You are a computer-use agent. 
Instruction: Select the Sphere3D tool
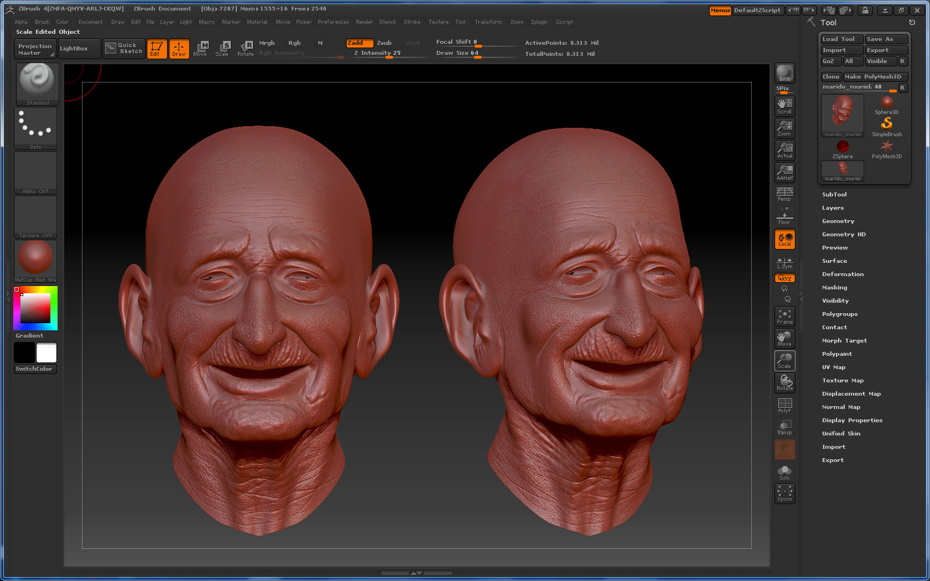[x=887, y=105]
